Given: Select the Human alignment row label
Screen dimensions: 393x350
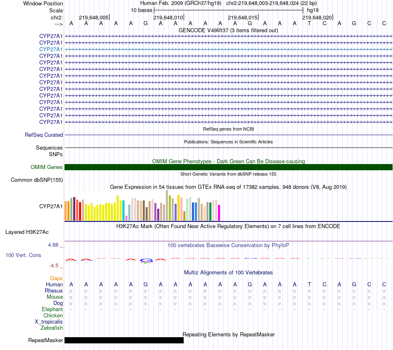Looking at the screenshot, I should [54, 285].
